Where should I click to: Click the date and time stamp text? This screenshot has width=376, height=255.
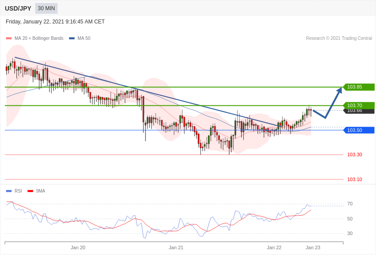tap(55, 22)
